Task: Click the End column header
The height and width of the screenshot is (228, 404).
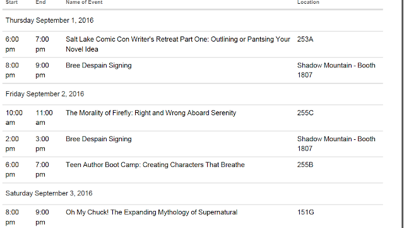Action: pos(40,2)
